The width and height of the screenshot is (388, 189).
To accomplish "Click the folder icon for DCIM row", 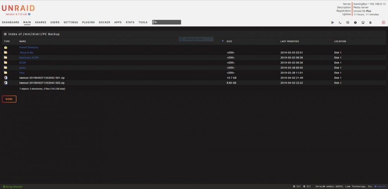I will [x=5, y=62].
